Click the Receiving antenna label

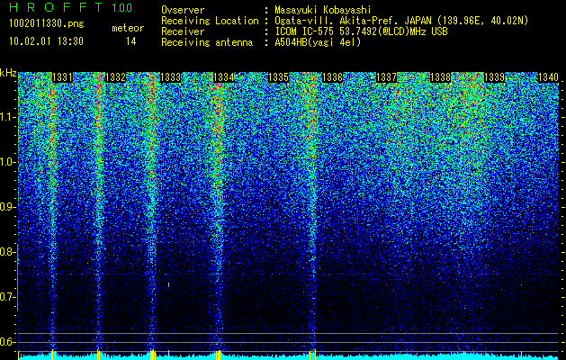207,42
